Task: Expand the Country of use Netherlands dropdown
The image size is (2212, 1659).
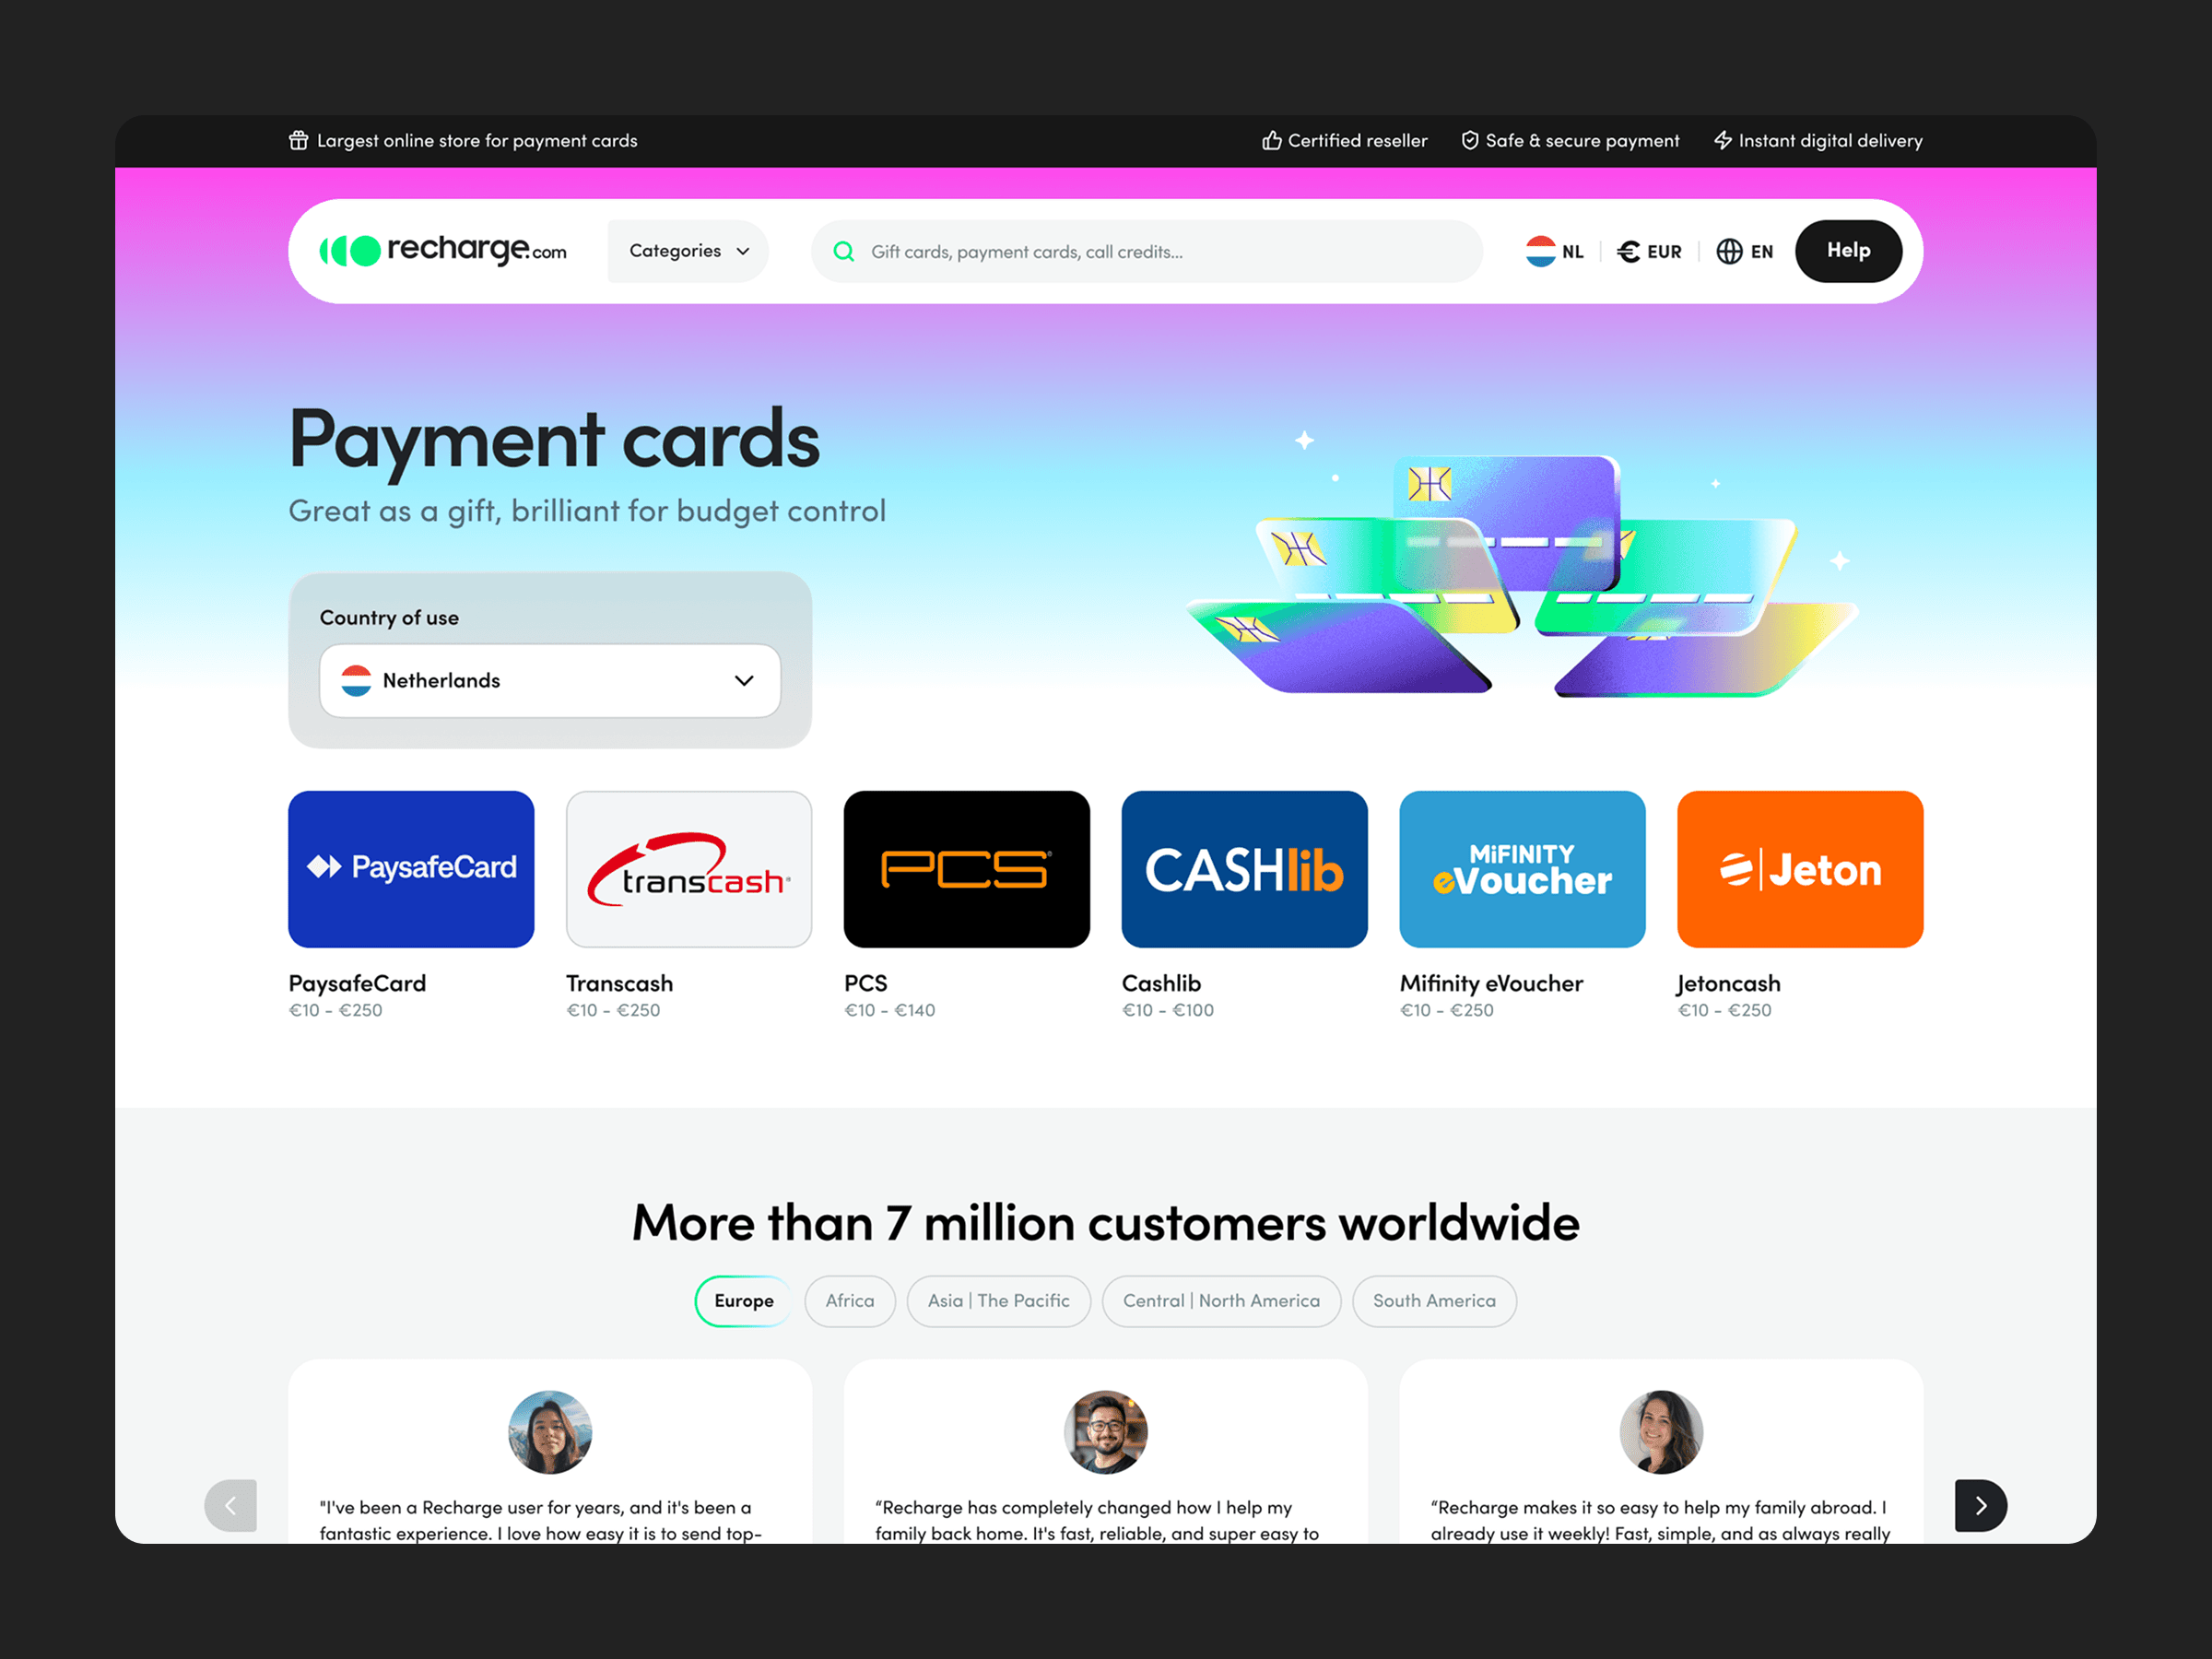Action: (x=550, y=680)
